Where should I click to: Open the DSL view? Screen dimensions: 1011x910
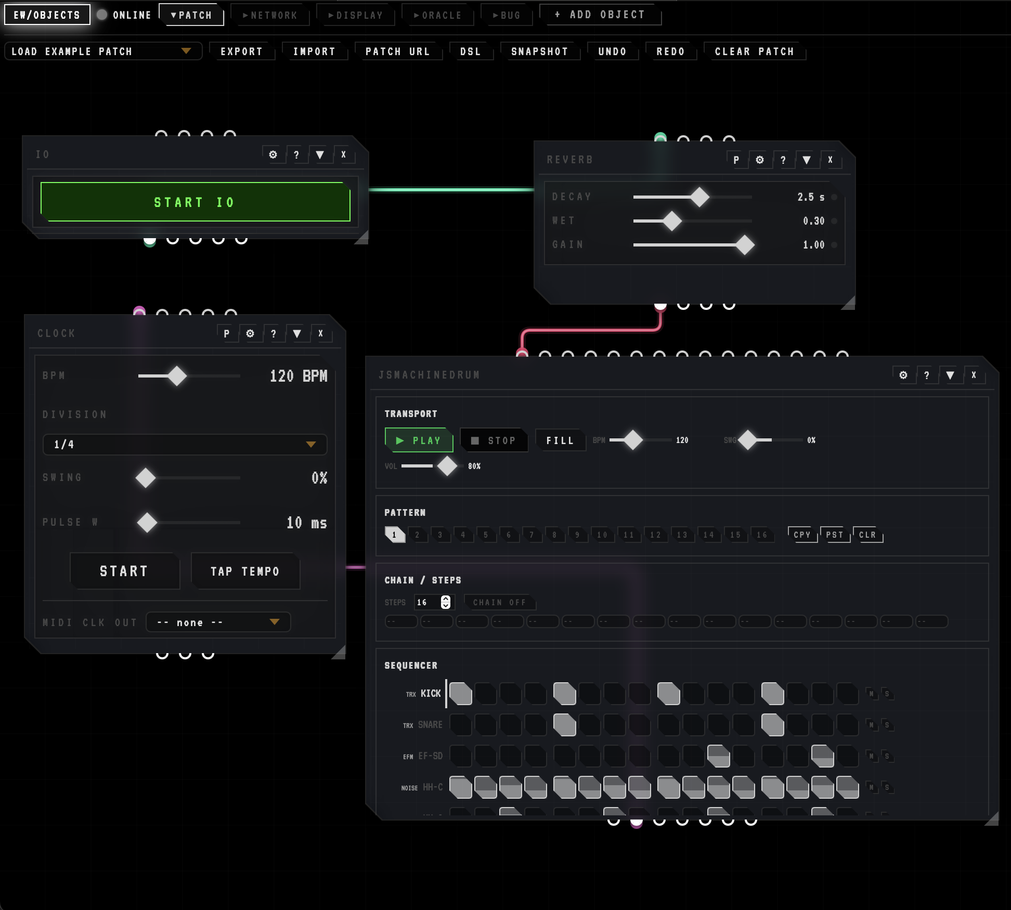[x=471, y=51]
